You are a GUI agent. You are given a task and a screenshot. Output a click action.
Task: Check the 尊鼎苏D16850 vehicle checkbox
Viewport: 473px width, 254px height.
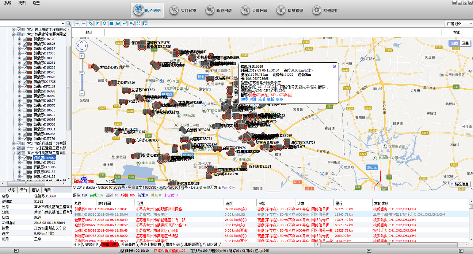pos(25,96)
